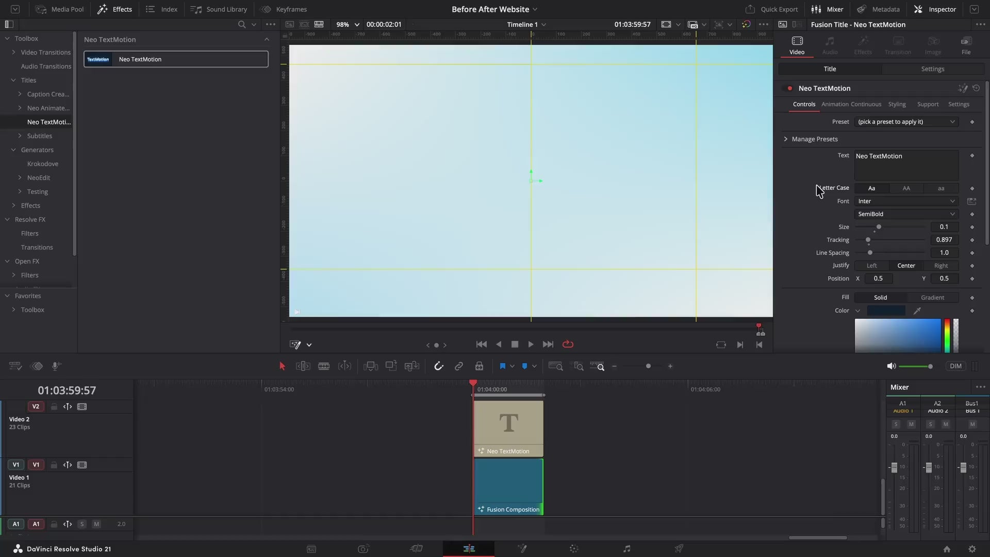Open the Support tab
This screenshot has height=557, width=990.
(x=928, y=104)
